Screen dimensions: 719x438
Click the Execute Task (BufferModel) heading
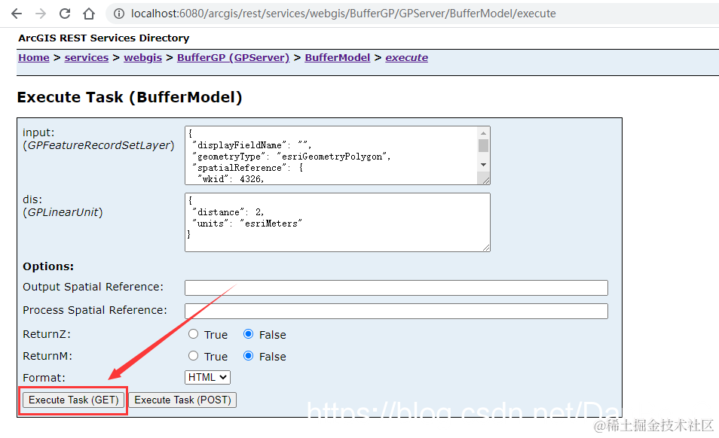pyautogui.click(x=130, y=98)
